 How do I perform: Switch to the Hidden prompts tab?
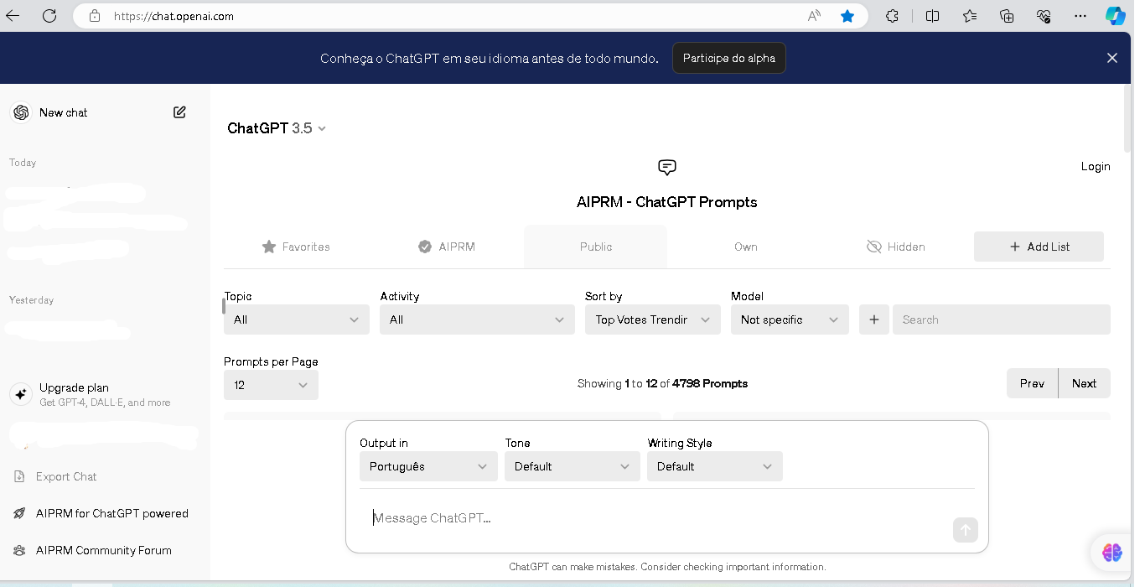coord(896,247)
